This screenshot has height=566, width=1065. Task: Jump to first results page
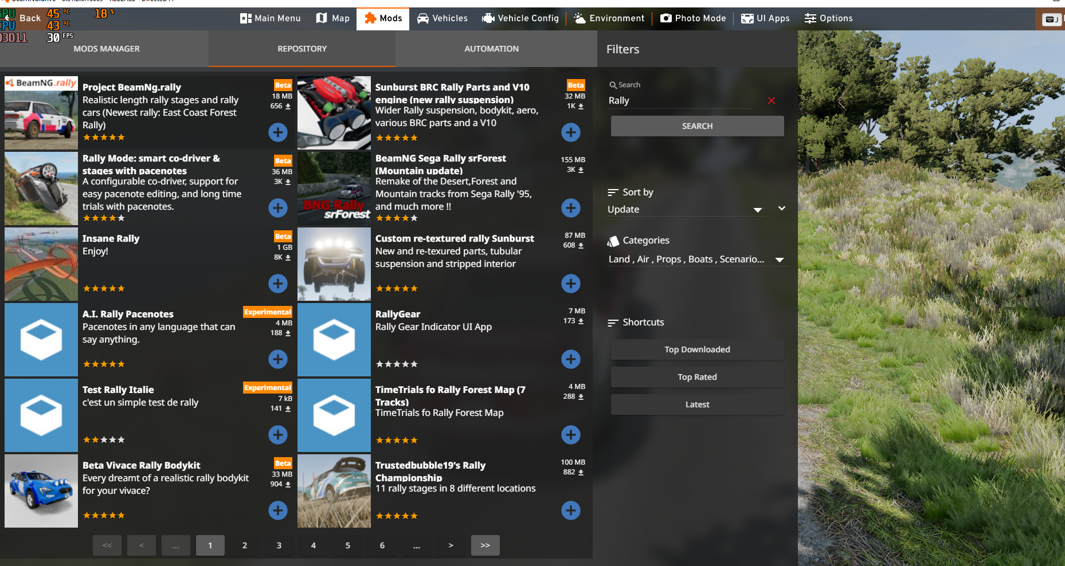[x=107, y=545]
